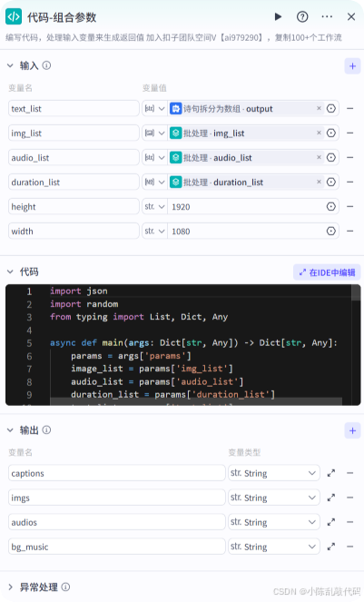This screenshot has width=364, height=602.
Task: Expand the imgs output description
Action: tap(331, 498)
